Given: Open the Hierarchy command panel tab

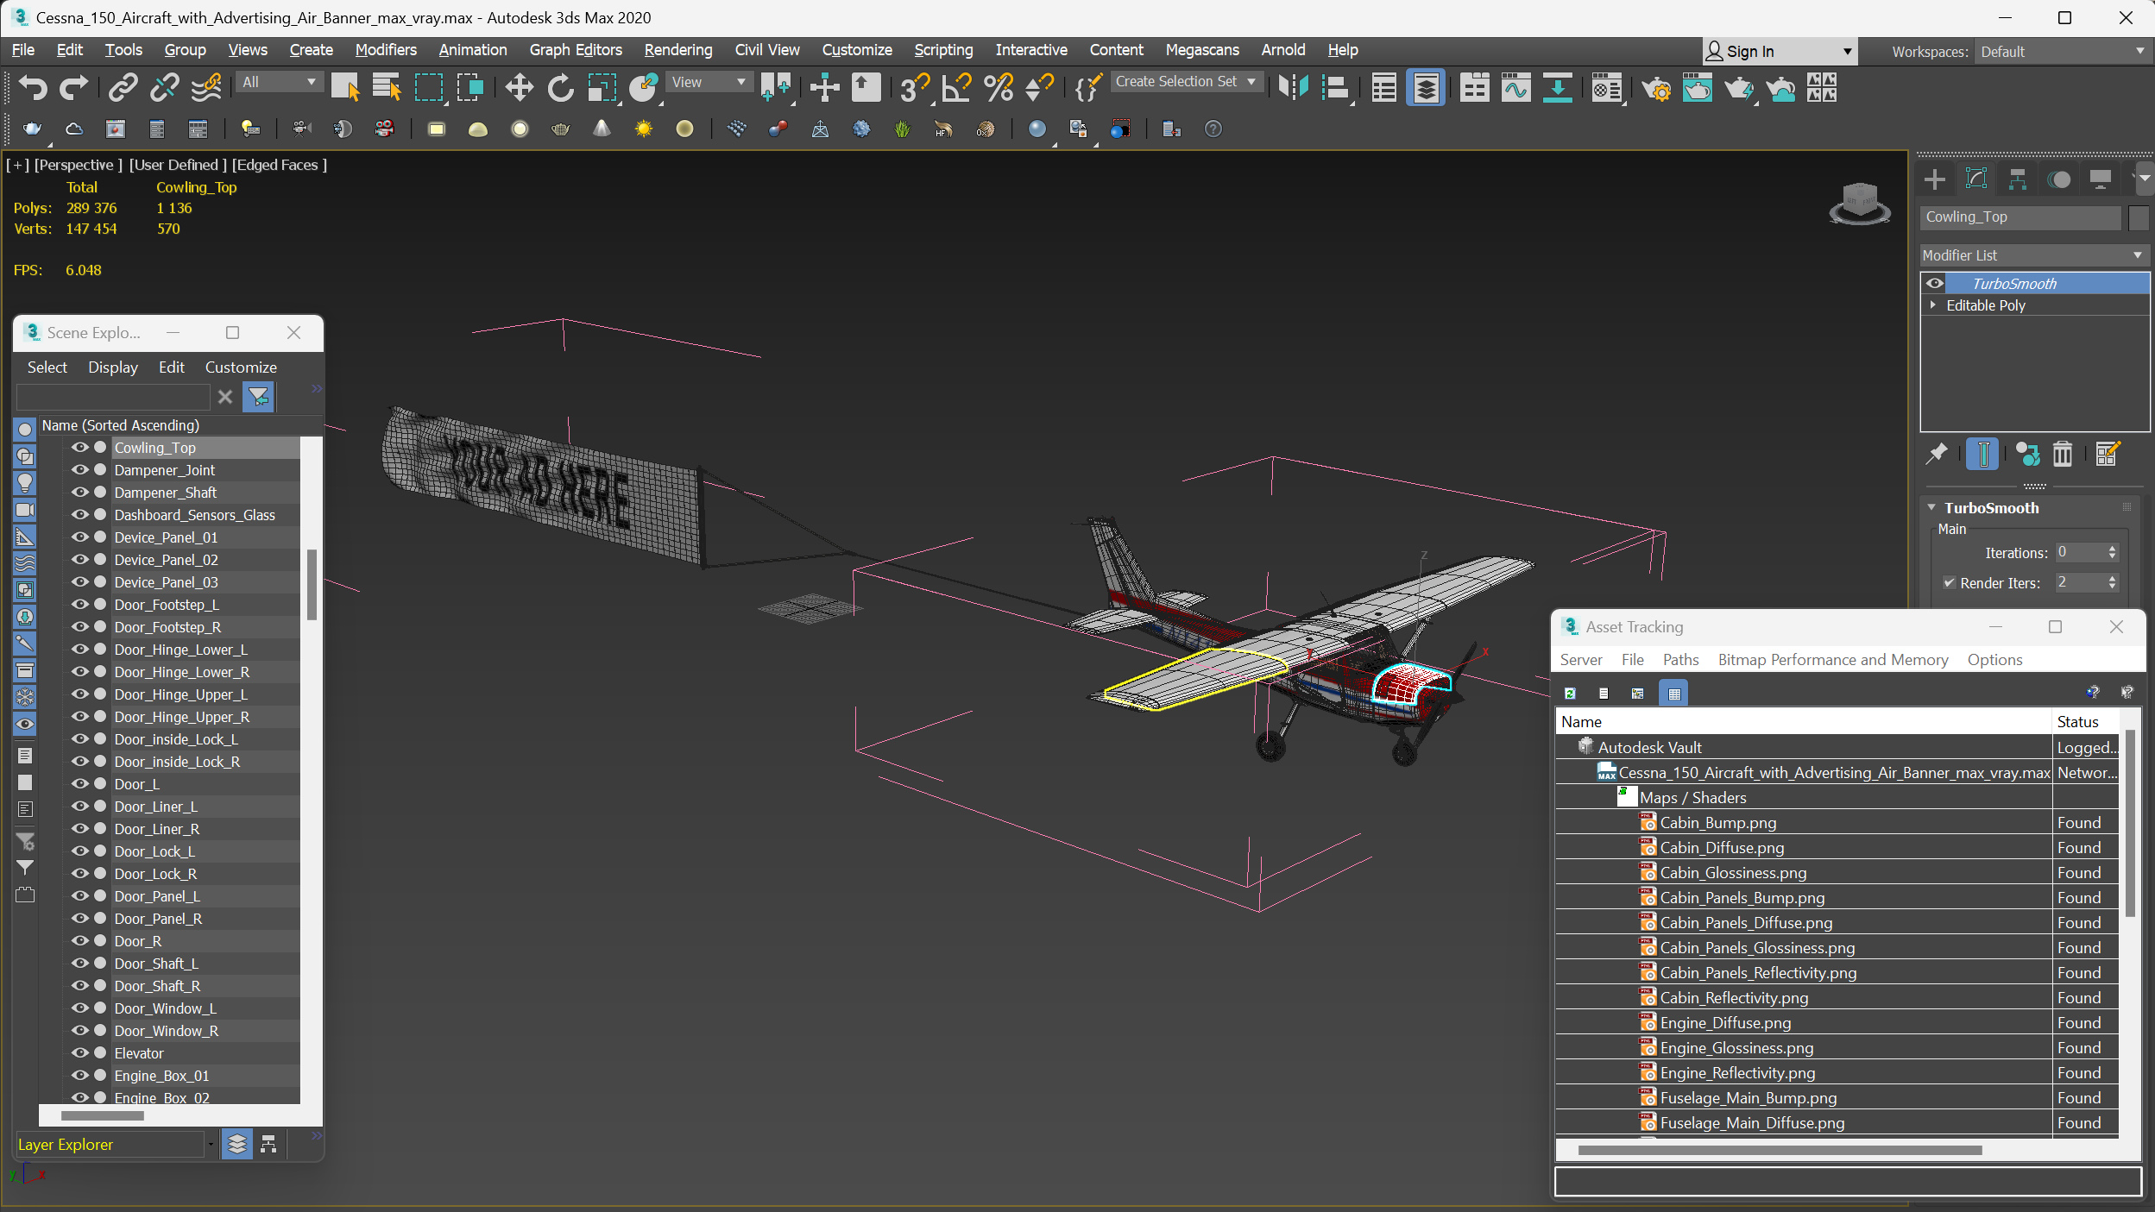Looking at the screenshot, I should 2017,179.
